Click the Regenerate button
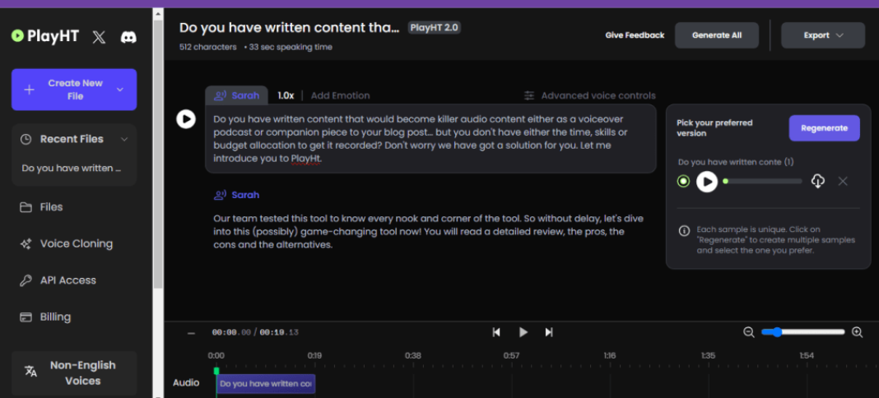Viewport: 879px width, 398px height. click(x=824, y=128)
